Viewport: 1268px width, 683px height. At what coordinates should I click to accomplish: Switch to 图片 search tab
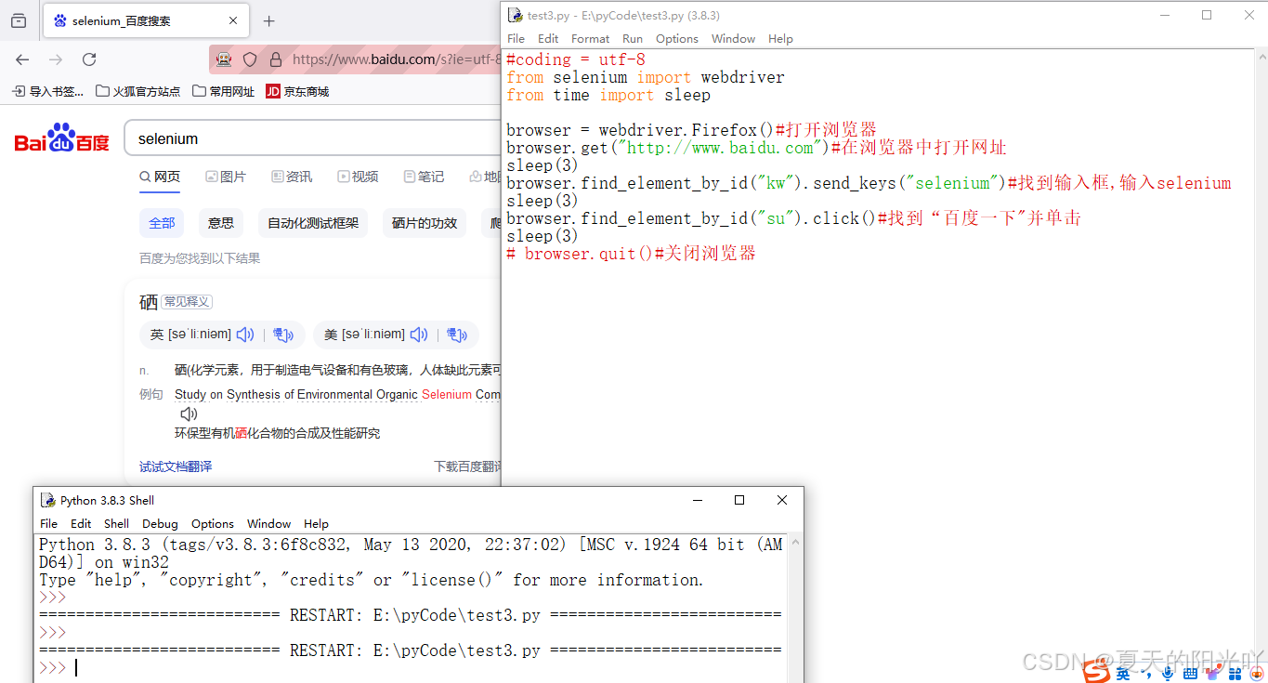click(226, 177)
